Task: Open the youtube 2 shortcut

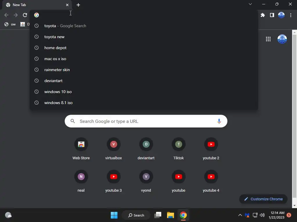Action: pos(211,149)
